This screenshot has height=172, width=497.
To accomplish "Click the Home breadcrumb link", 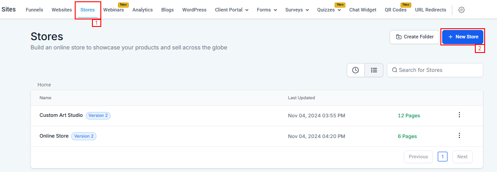I will click(44, 85).
